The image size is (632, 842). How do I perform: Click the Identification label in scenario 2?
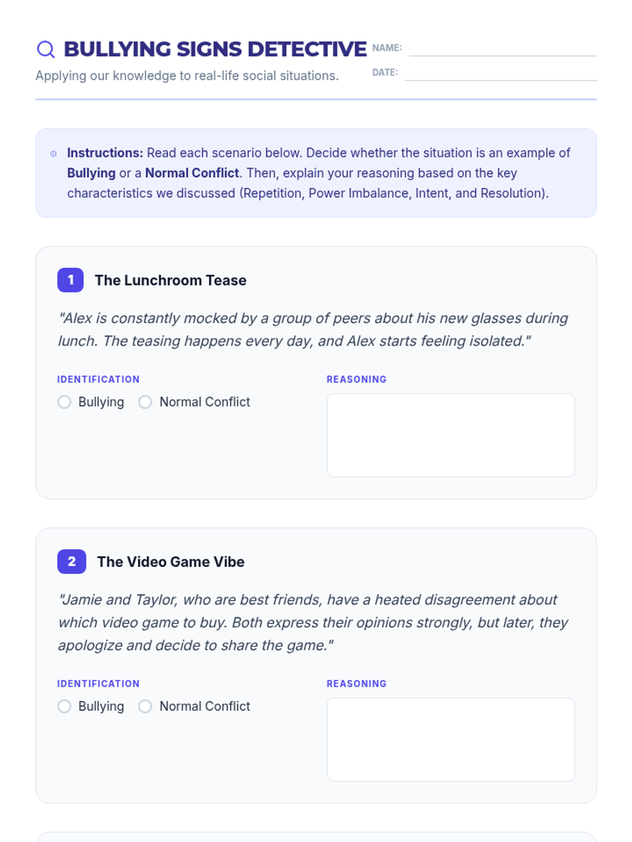[x=98, y=684]
